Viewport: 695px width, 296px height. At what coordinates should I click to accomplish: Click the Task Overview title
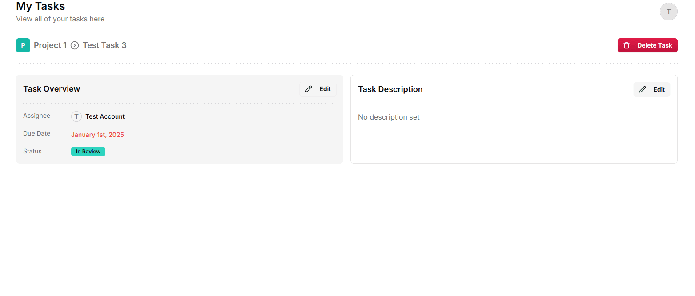52,89
